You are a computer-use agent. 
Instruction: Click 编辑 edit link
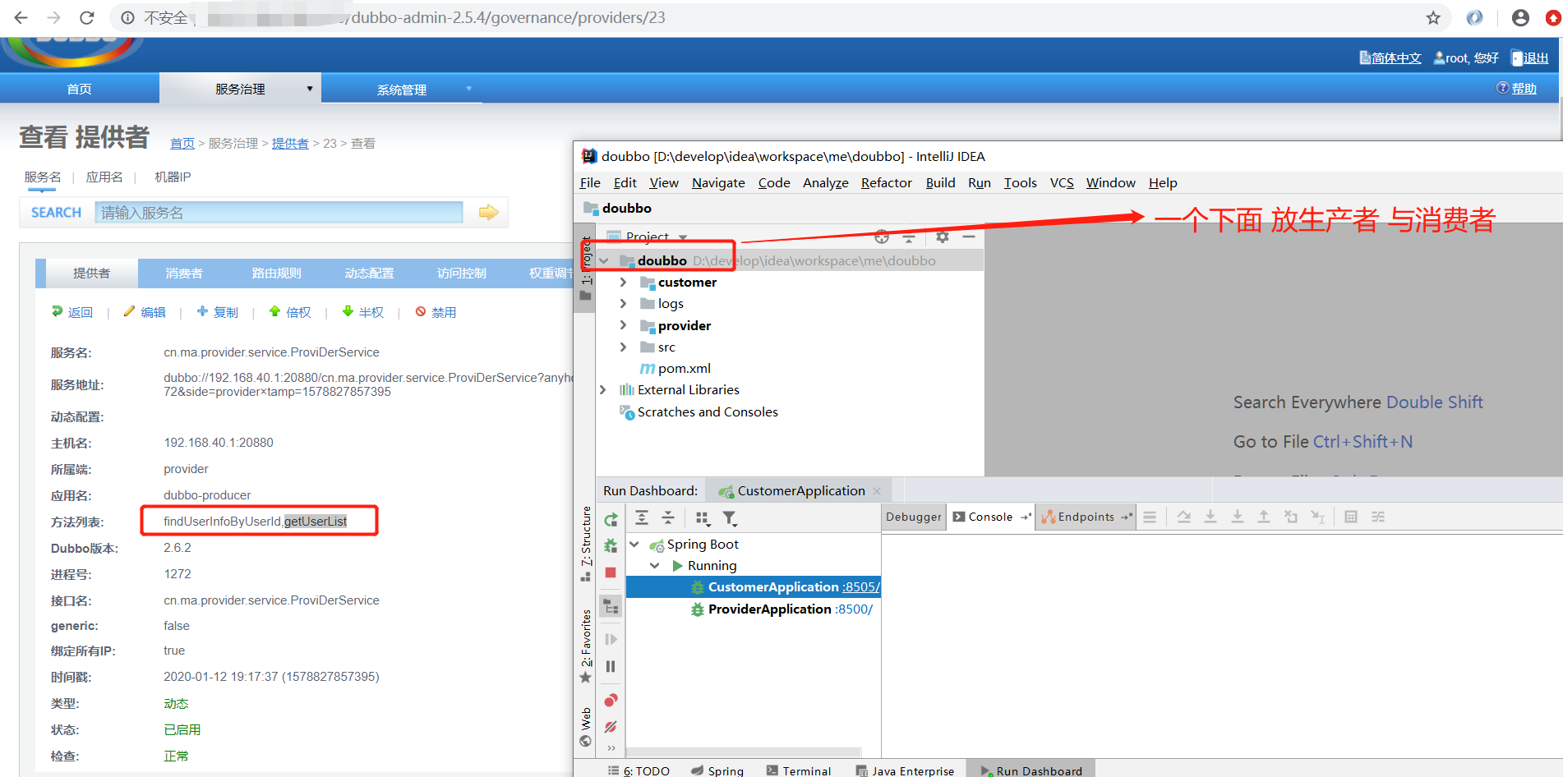145,312
